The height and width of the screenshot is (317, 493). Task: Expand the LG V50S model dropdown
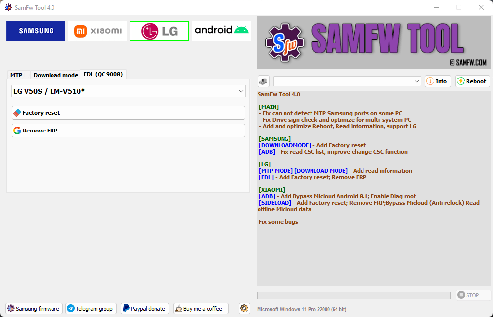(129, 91)
